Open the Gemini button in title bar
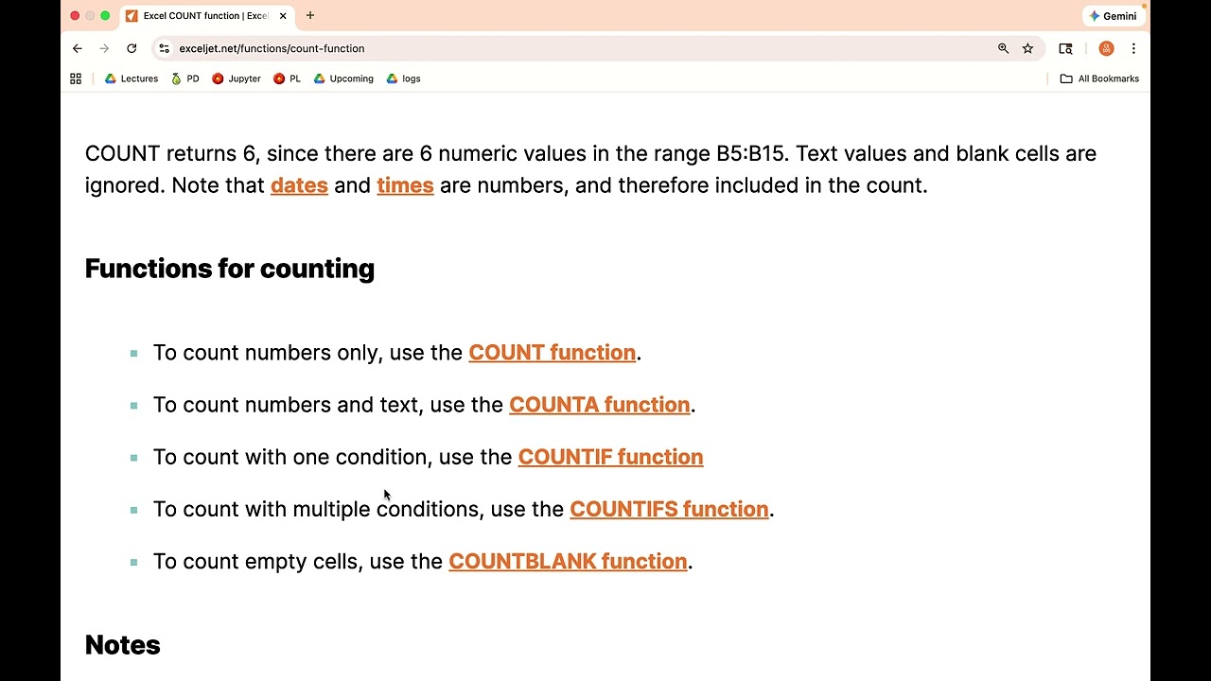The height and width of the screenshot is (681, 1211). tap(1113, 16)
